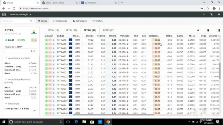Sort by the Variação column header

tap(125, 36)
